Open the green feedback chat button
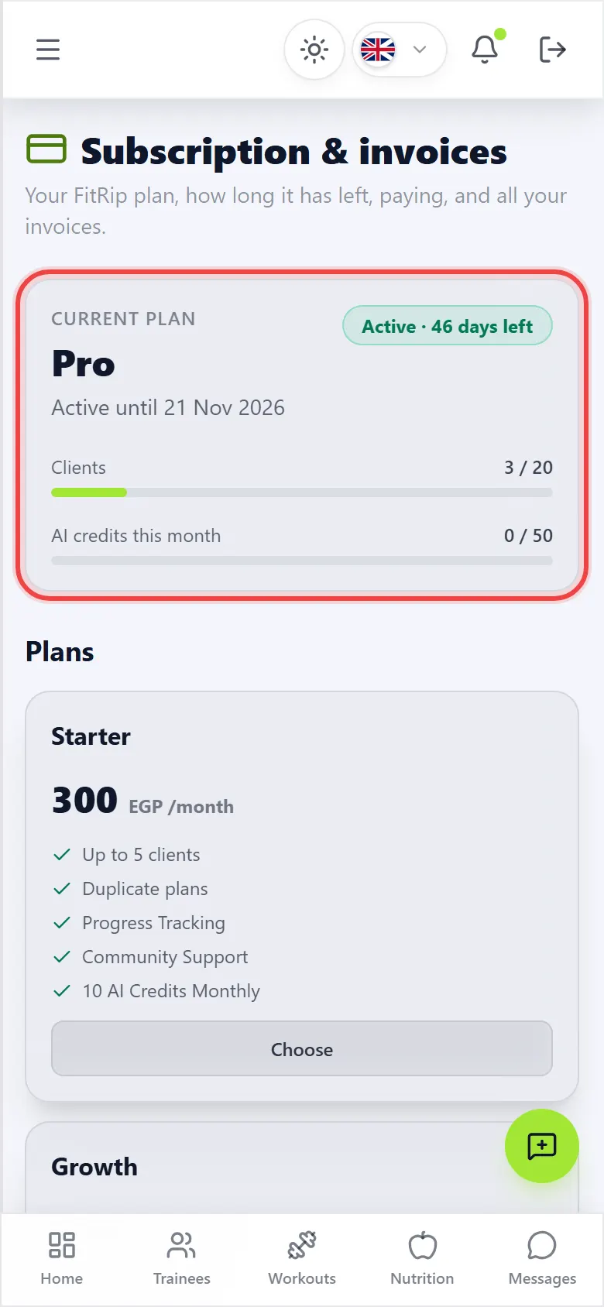 point(542,1146)
